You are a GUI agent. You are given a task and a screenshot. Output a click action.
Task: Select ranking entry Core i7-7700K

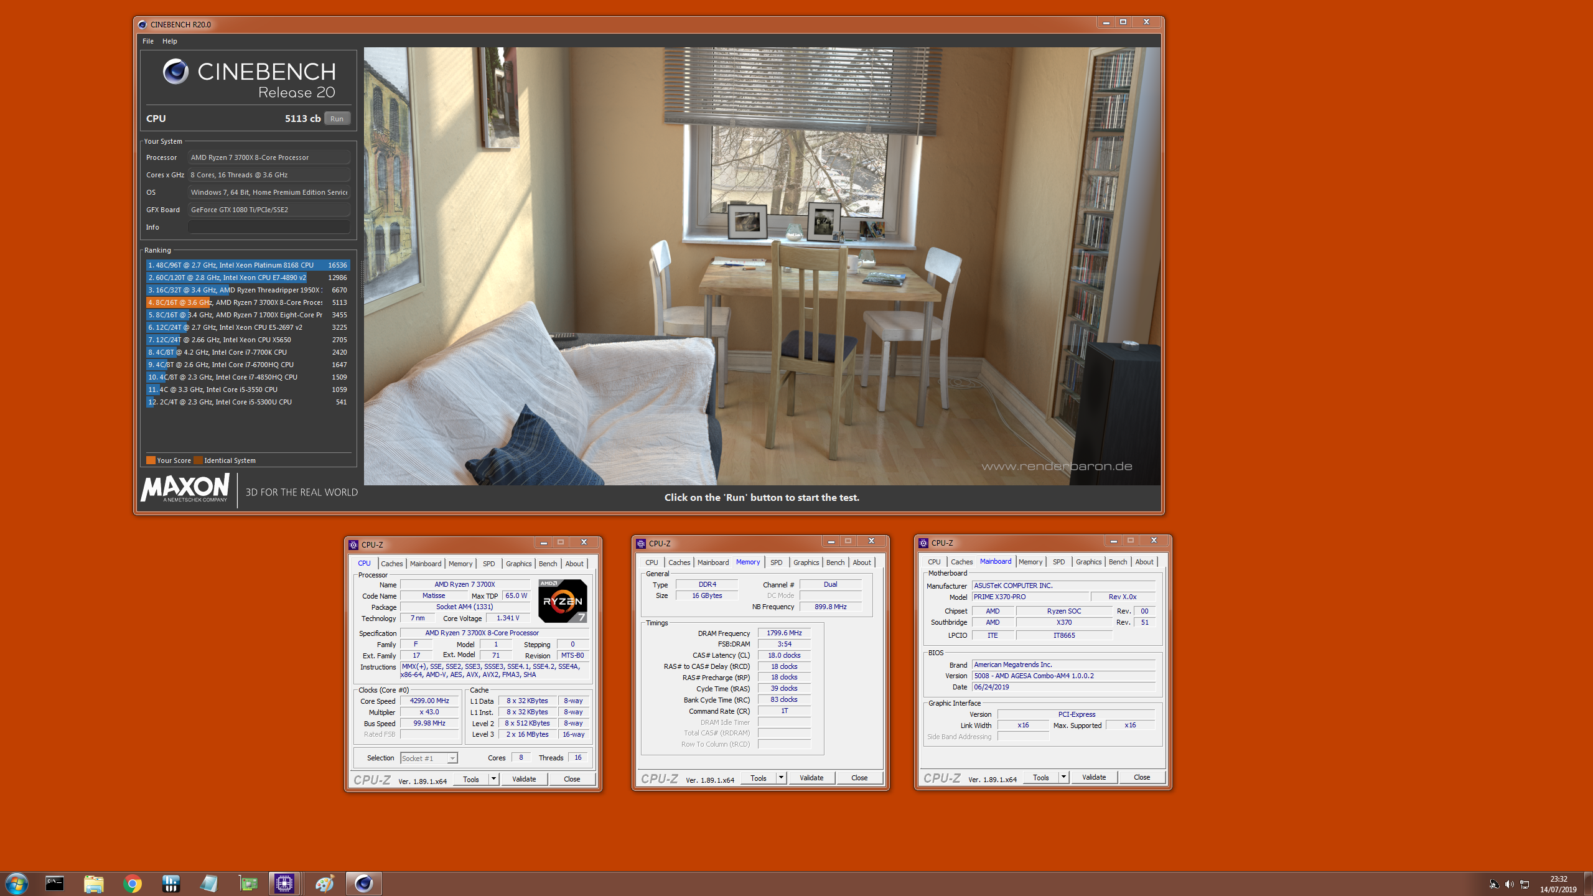coord(248,352)
